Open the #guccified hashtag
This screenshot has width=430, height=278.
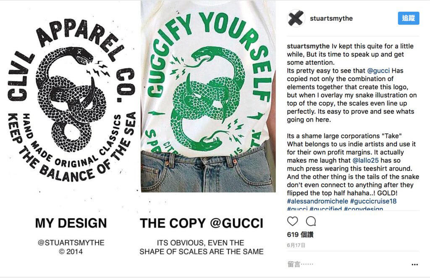pos(325,209)
